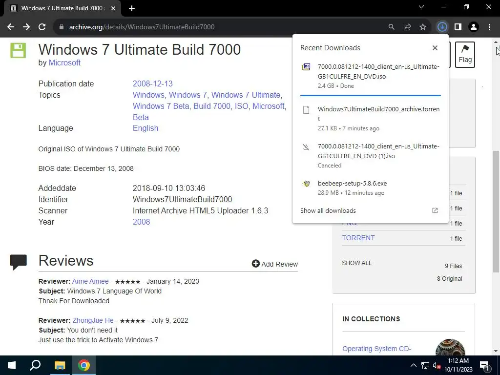Click the Identifier value Windows7UltimateBuild7000
Image resolution: width=500 pixels, height=375 pixels.
(183, 200)
